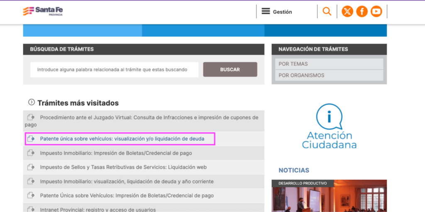
Task: Click document icon beside Impuesto de Sellos row
Action: point(31,167)
